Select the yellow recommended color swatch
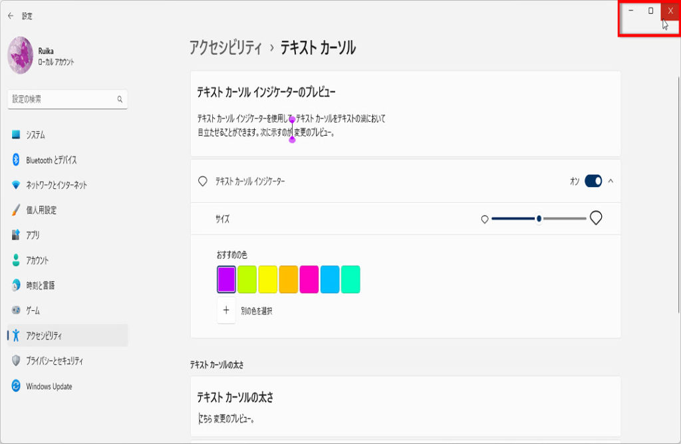 pyautogui.click(x=267, y=279)
